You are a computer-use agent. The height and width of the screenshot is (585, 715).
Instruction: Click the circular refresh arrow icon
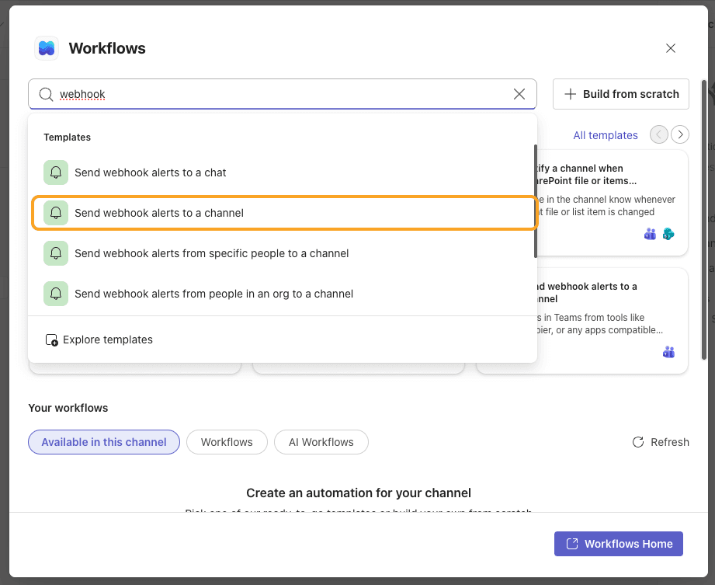pos(638,442)
